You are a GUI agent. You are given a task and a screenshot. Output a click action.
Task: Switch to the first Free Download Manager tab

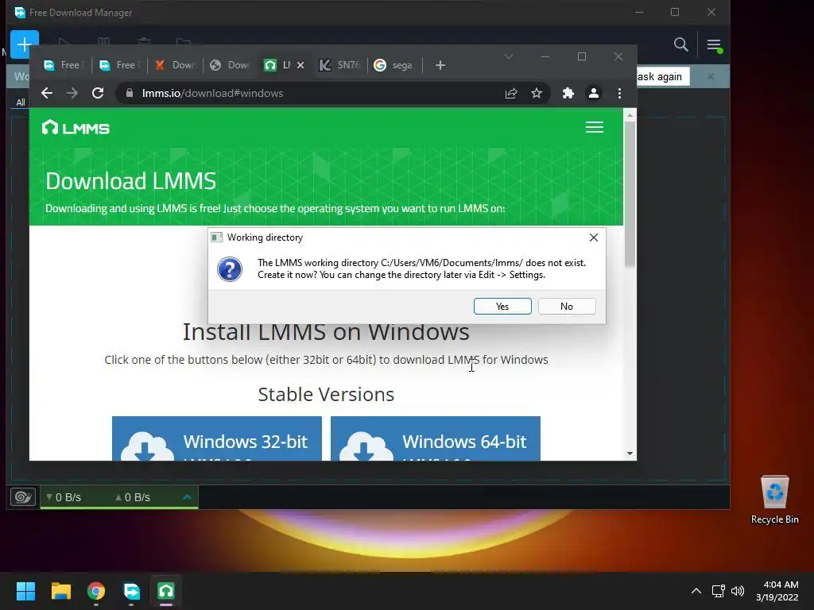coord(63,65)
